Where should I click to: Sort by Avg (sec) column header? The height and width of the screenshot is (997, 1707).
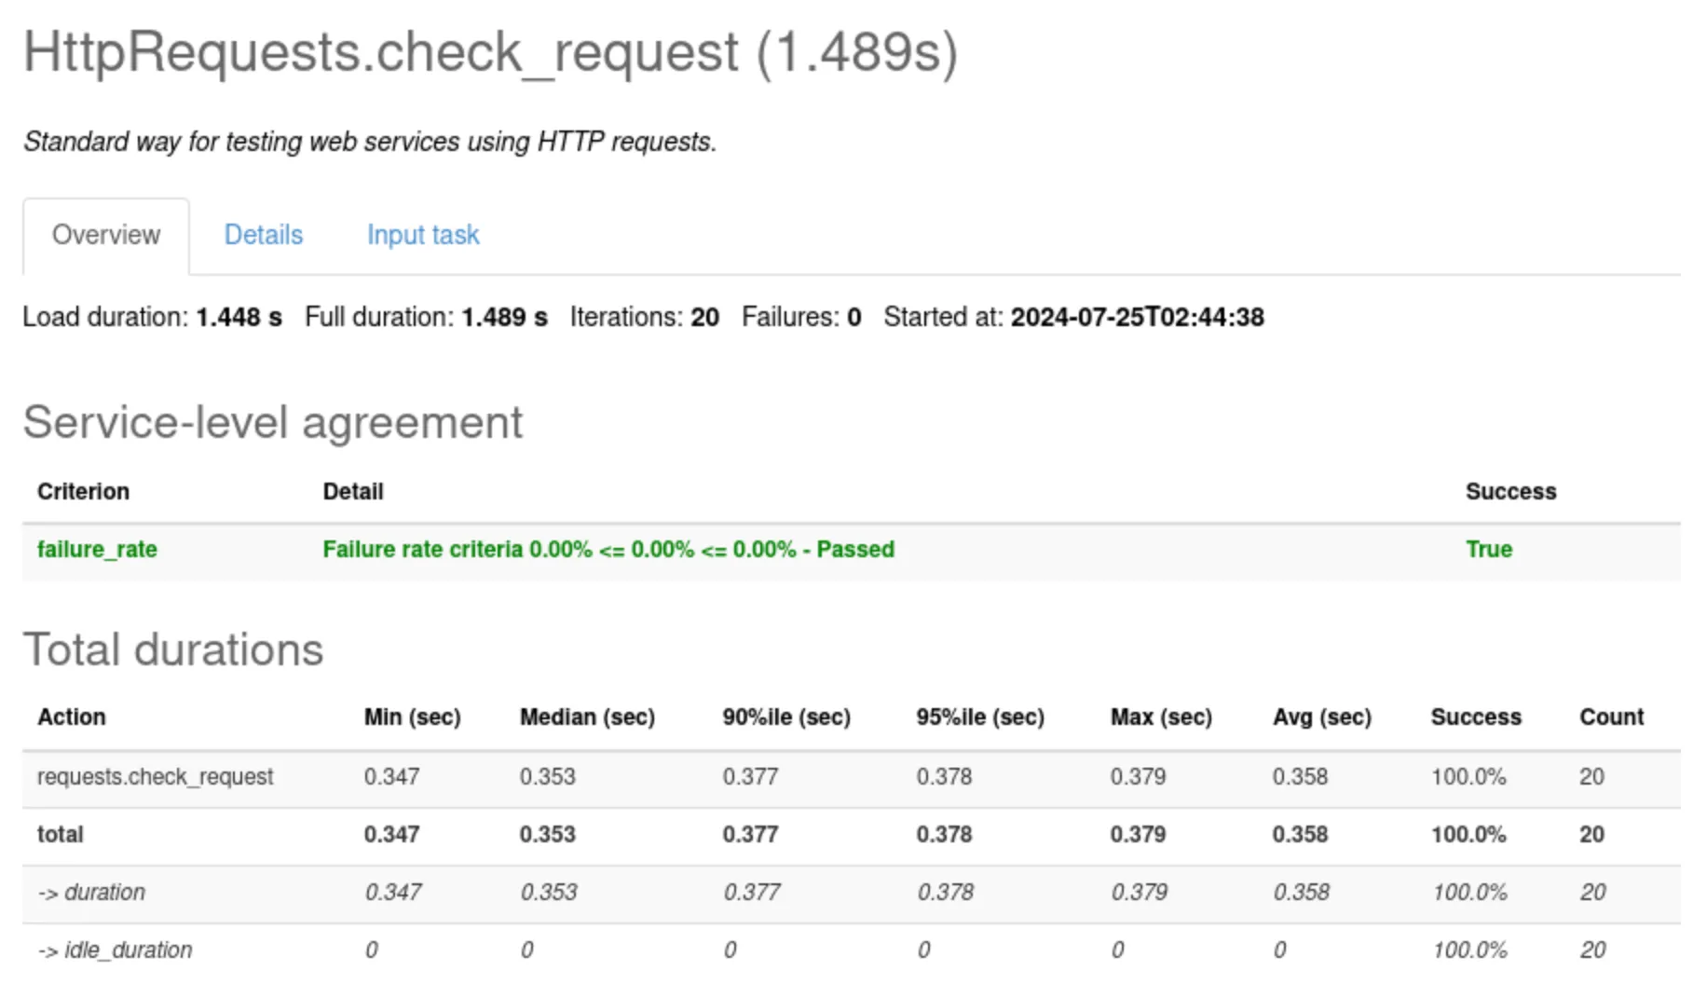tap(1321, 717)
